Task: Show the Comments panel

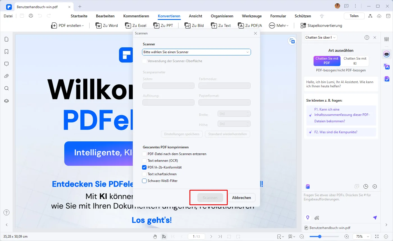Action: (x=6, y=64)
